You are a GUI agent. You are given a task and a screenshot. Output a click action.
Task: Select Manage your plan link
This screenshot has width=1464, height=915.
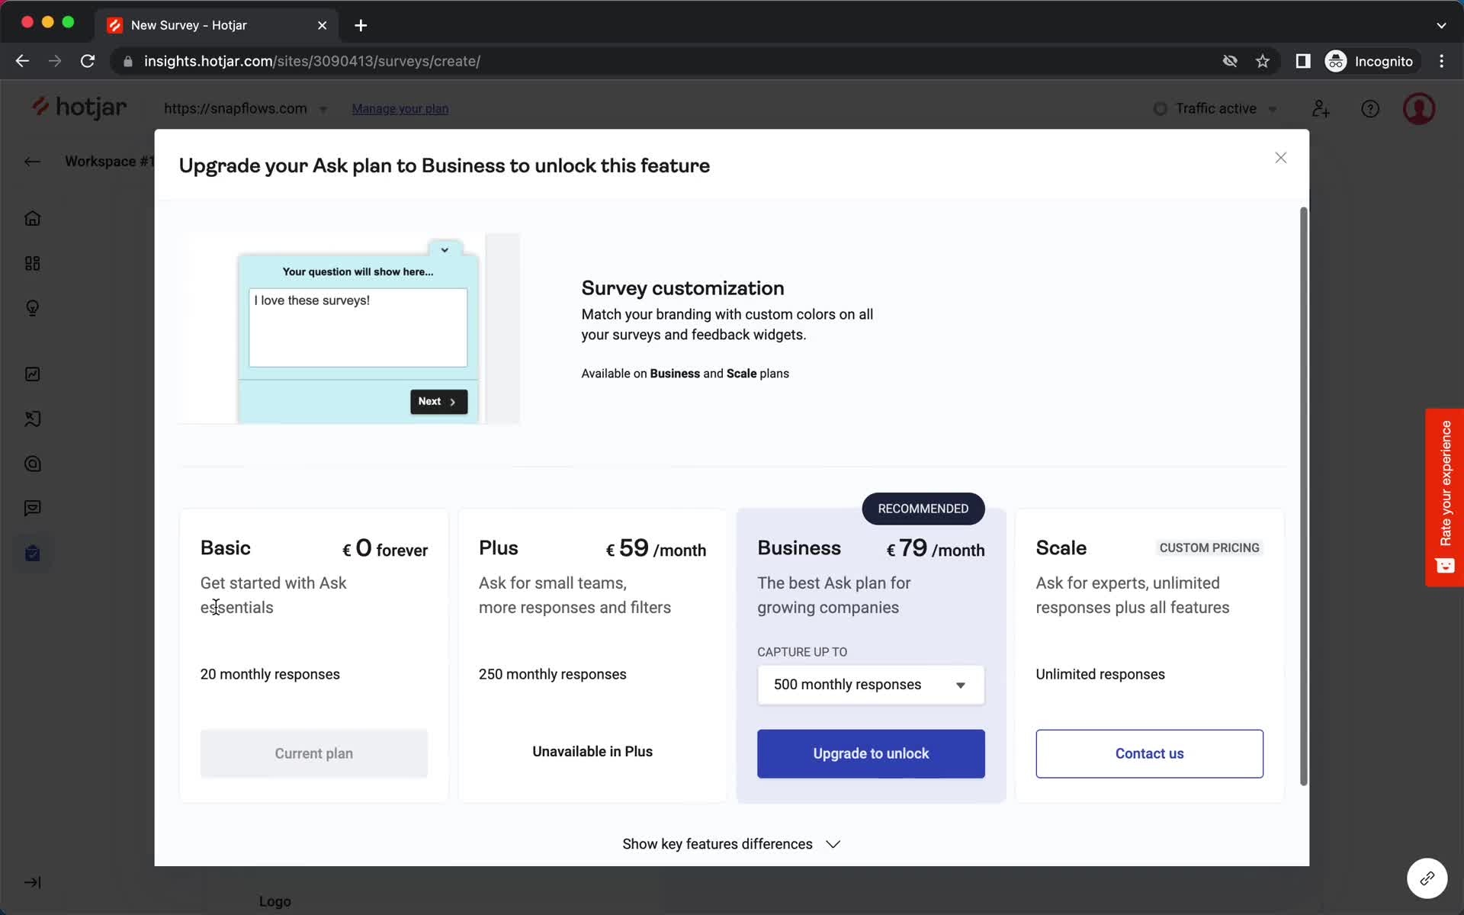pos(400,108)
